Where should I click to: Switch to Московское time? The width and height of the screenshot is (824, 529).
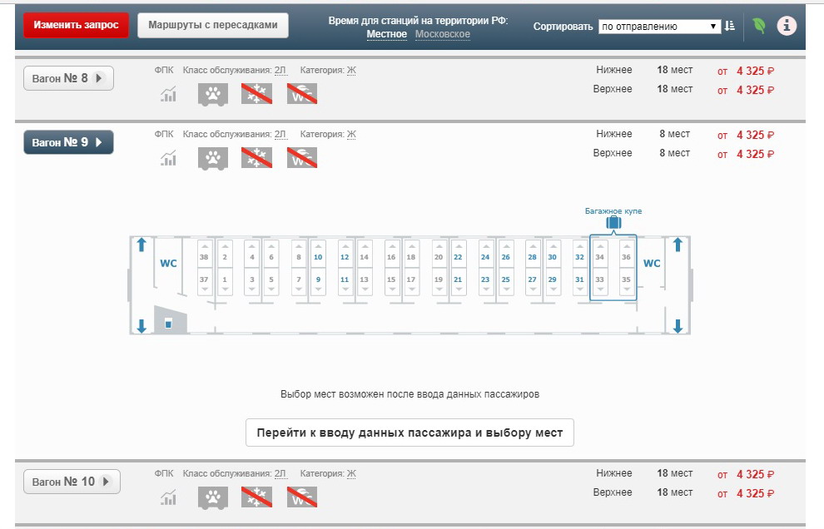pos(442,34)
